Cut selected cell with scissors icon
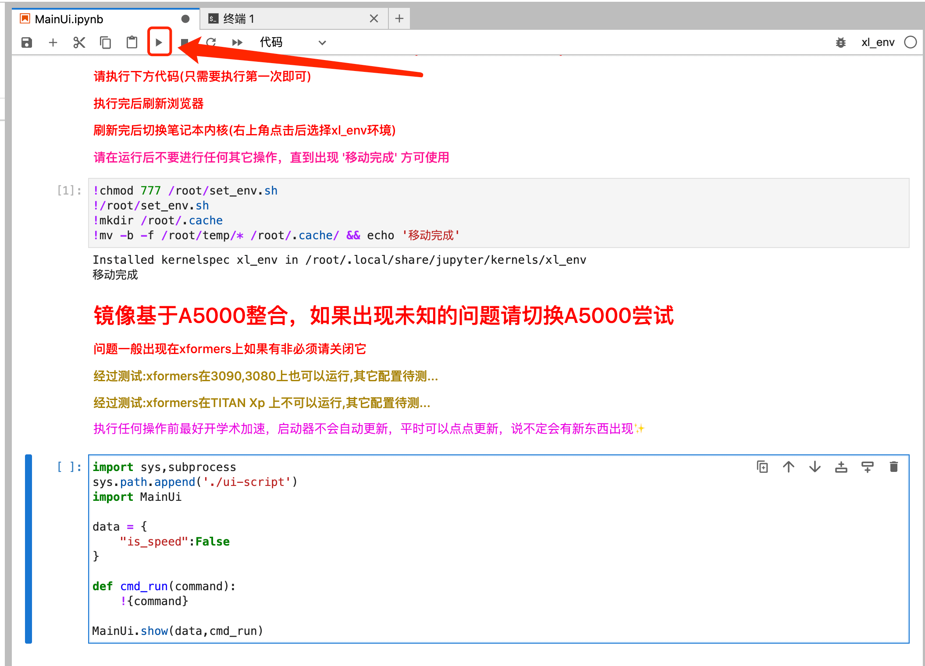The image size is (925, 666). click(79, 43)
